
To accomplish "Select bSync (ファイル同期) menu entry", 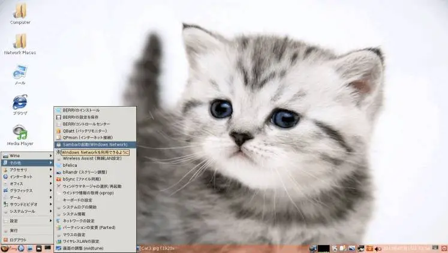I will click(x=95, y=179).
